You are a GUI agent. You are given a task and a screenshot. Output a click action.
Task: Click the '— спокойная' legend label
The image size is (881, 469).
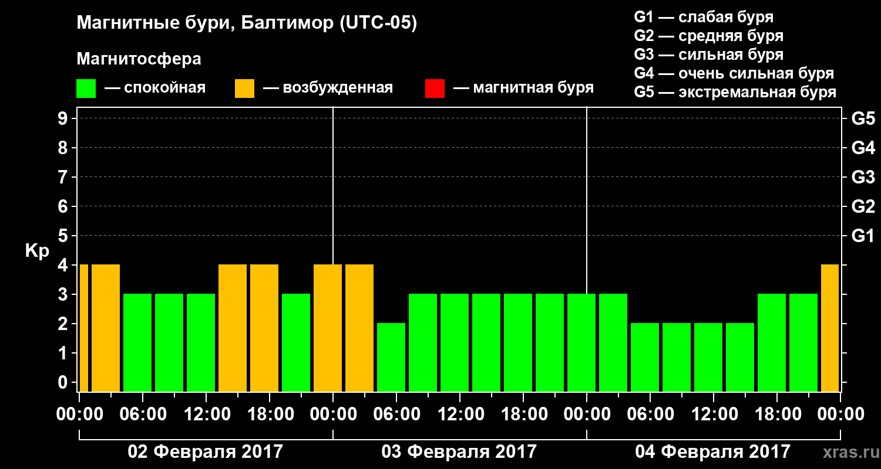click(x=155, y=88)
